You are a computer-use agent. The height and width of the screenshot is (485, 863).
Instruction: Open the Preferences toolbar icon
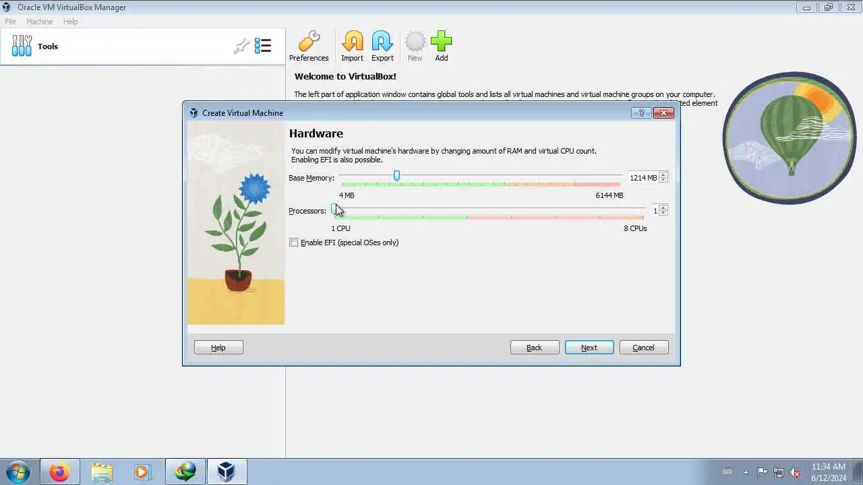[309, 46]
